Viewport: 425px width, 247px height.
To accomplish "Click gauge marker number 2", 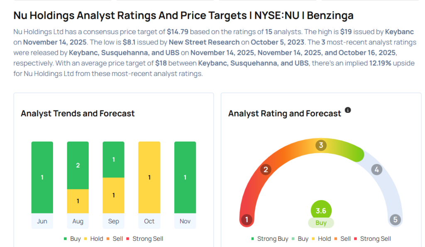I will (266, 169).
